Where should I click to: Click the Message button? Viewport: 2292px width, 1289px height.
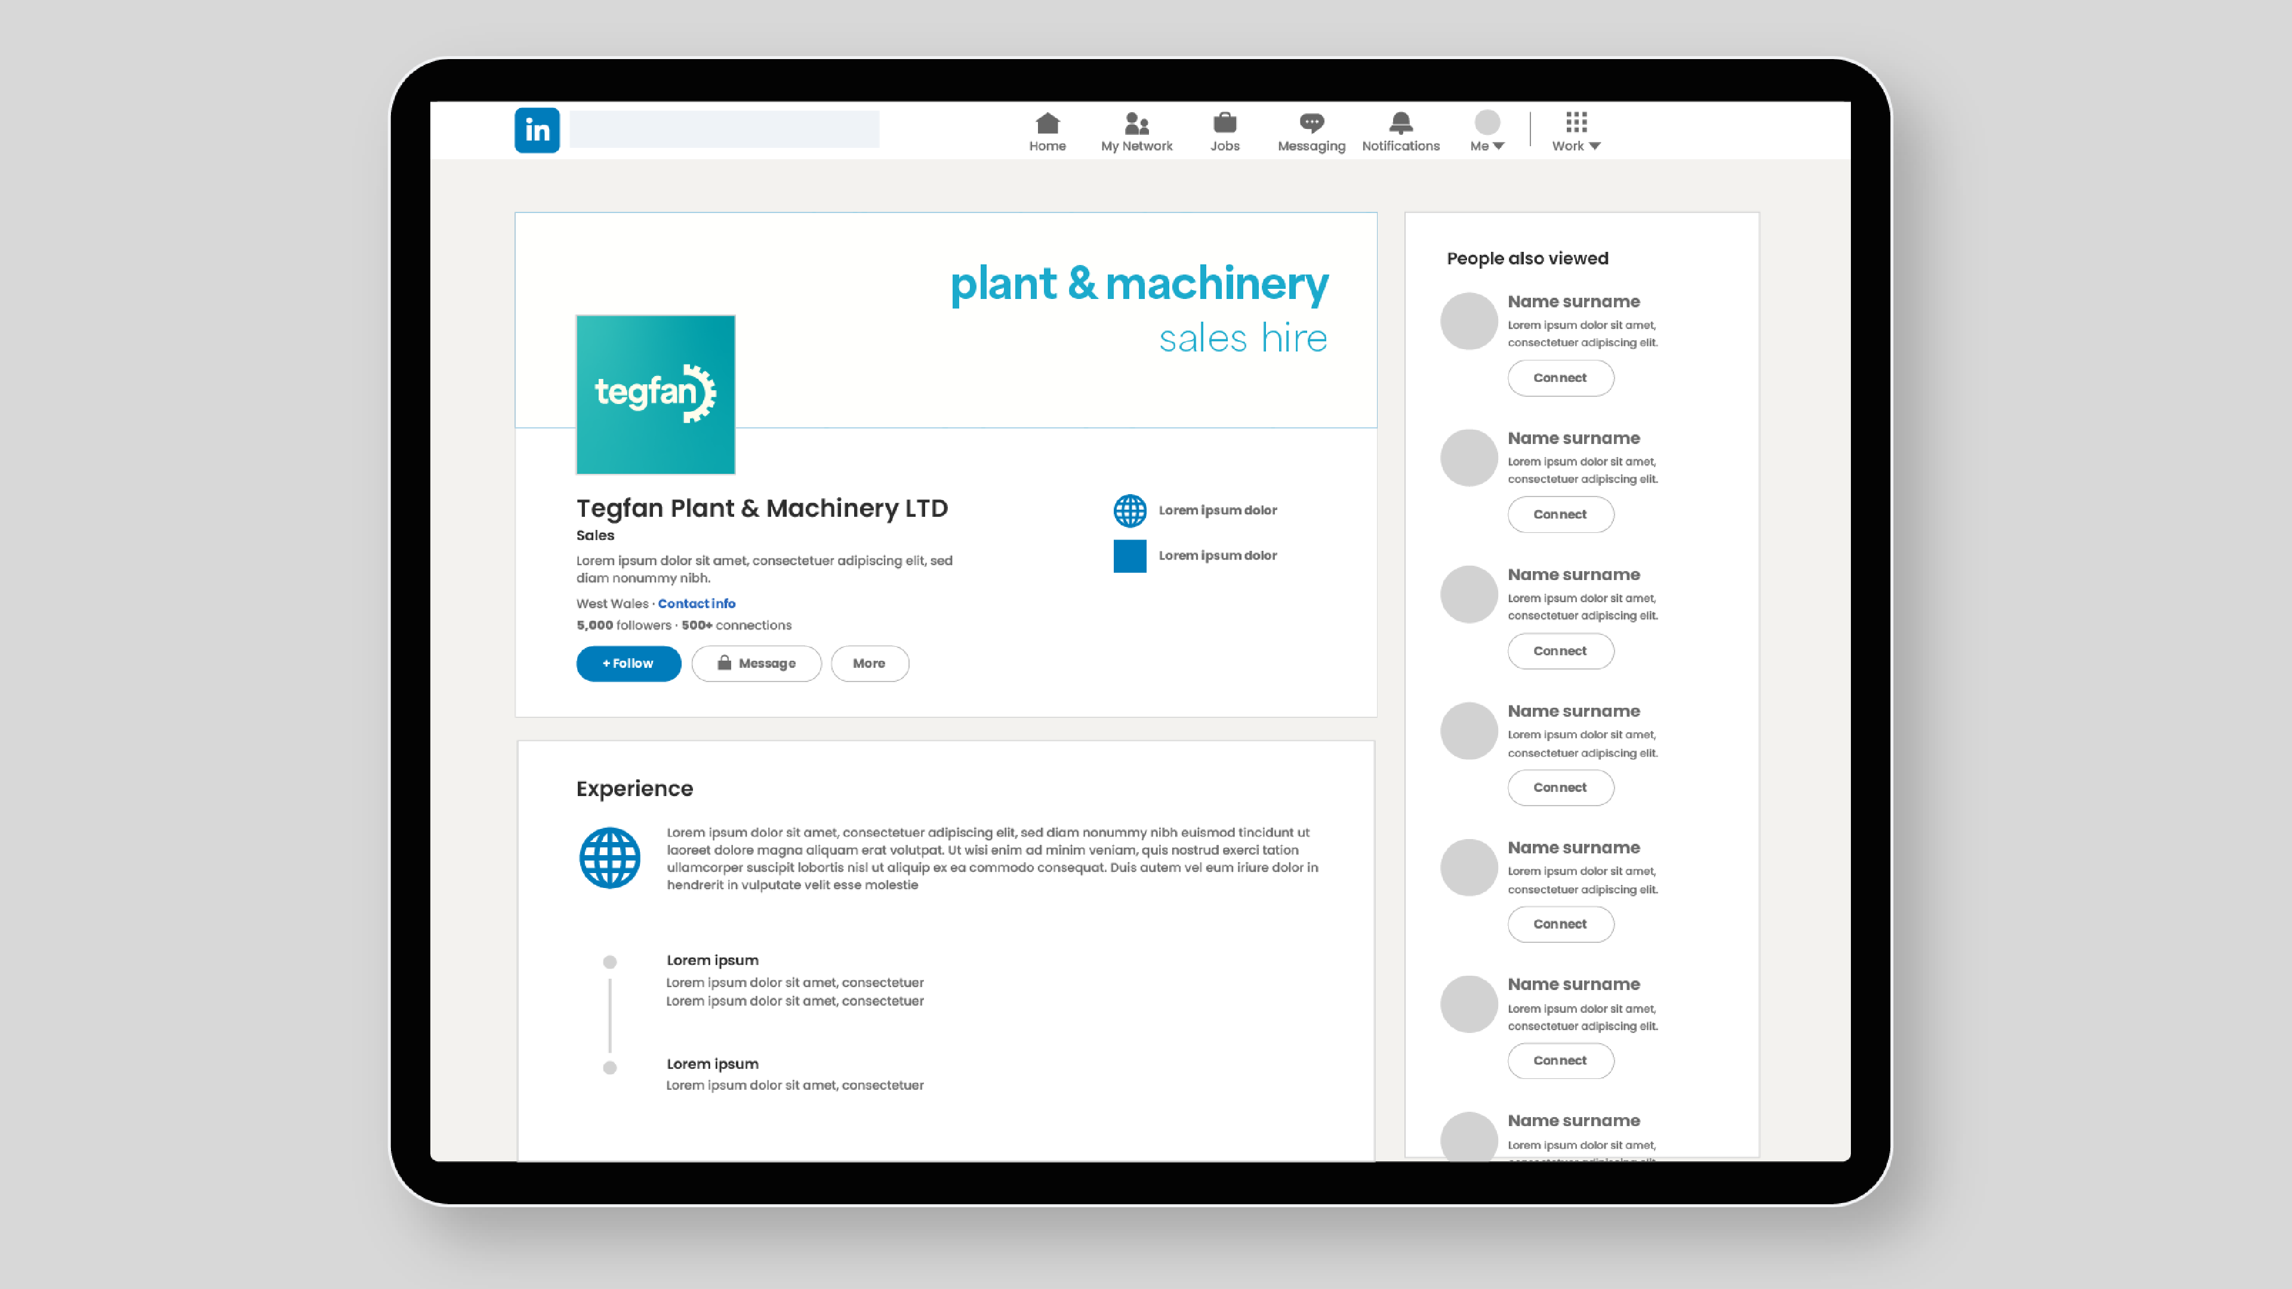(756, 664)
